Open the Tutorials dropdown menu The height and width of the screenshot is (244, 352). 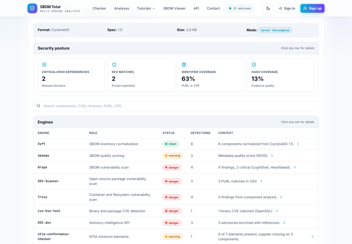point(146,8)
